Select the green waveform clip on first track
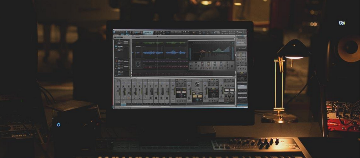This screenshot has height=158, width=360. [x=153, y=43]
